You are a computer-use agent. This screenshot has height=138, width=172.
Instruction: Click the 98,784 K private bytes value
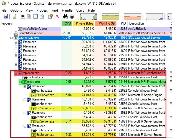[x=88, y=38]
